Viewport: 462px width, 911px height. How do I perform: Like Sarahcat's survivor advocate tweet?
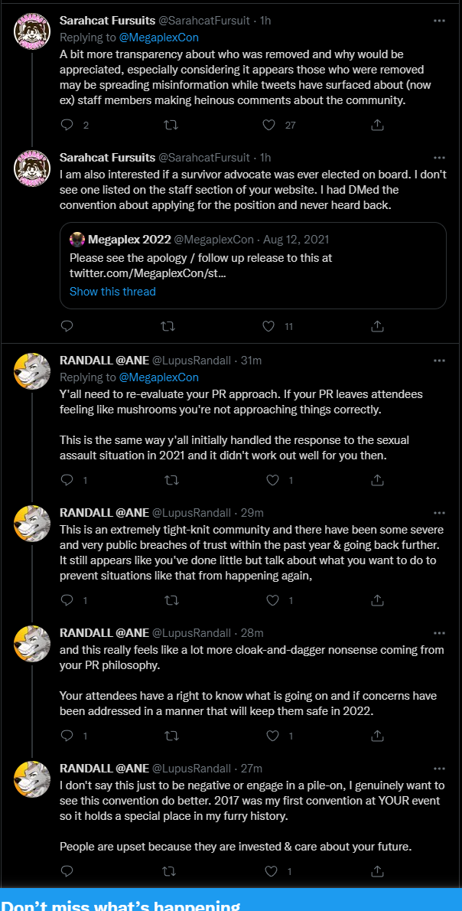(268, 327)
